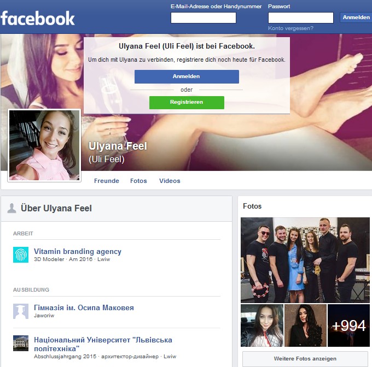Click the 3D Modeler · Am 2016 · Lwiw text
The image size is (372, 367).
(72, 259)
